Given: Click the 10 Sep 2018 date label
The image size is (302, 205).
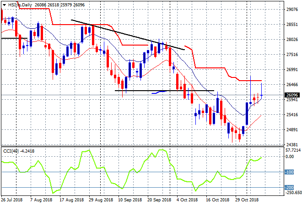Looking at the screenshot, I should click(x=130, y=200).
